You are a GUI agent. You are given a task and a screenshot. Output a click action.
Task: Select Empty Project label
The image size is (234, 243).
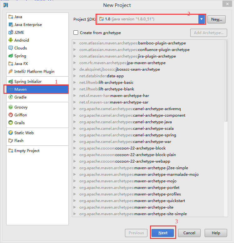[27, 151]
